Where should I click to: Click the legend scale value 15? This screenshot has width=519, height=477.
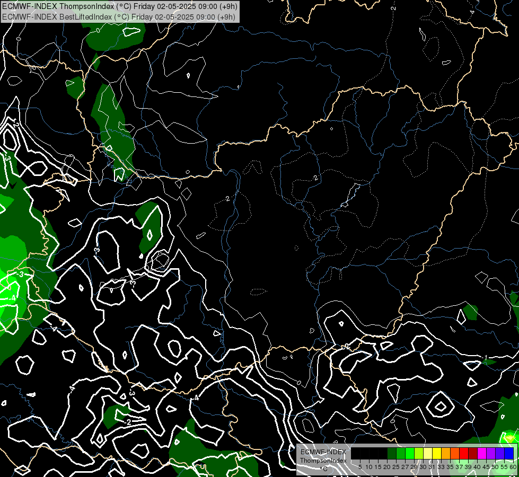coord(378,467)
